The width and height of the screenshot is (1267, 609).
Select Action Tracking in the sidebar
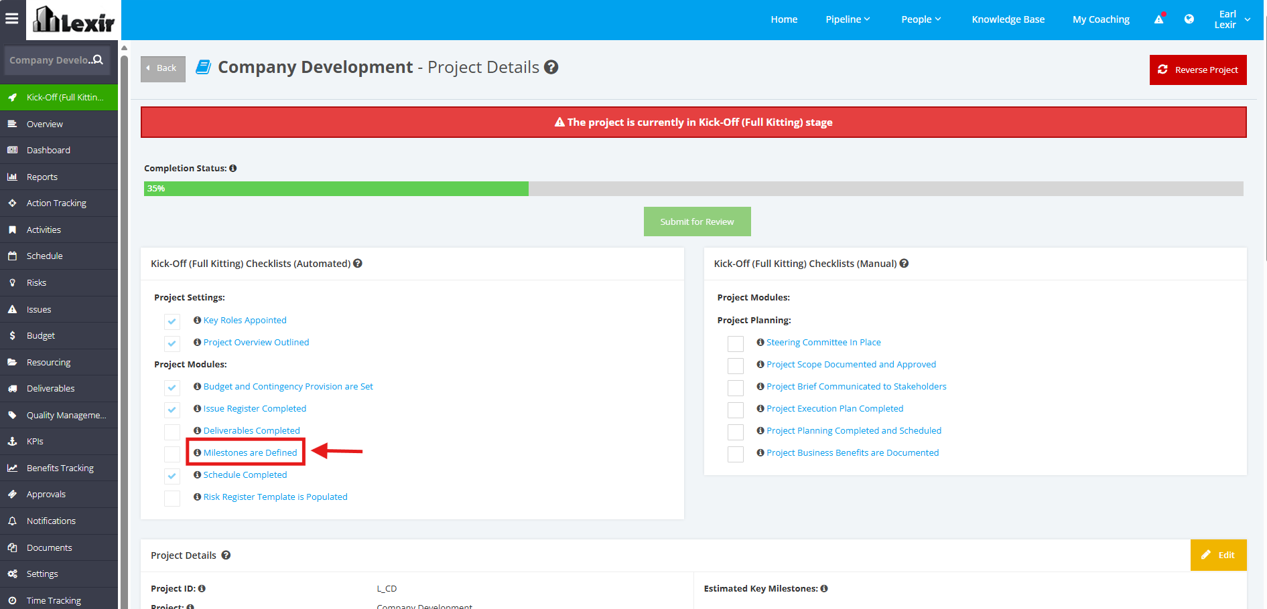[59, 203]
